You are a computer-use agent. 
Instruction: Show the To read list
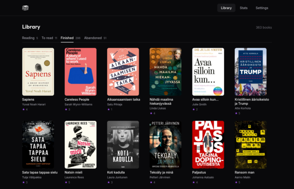49,38
